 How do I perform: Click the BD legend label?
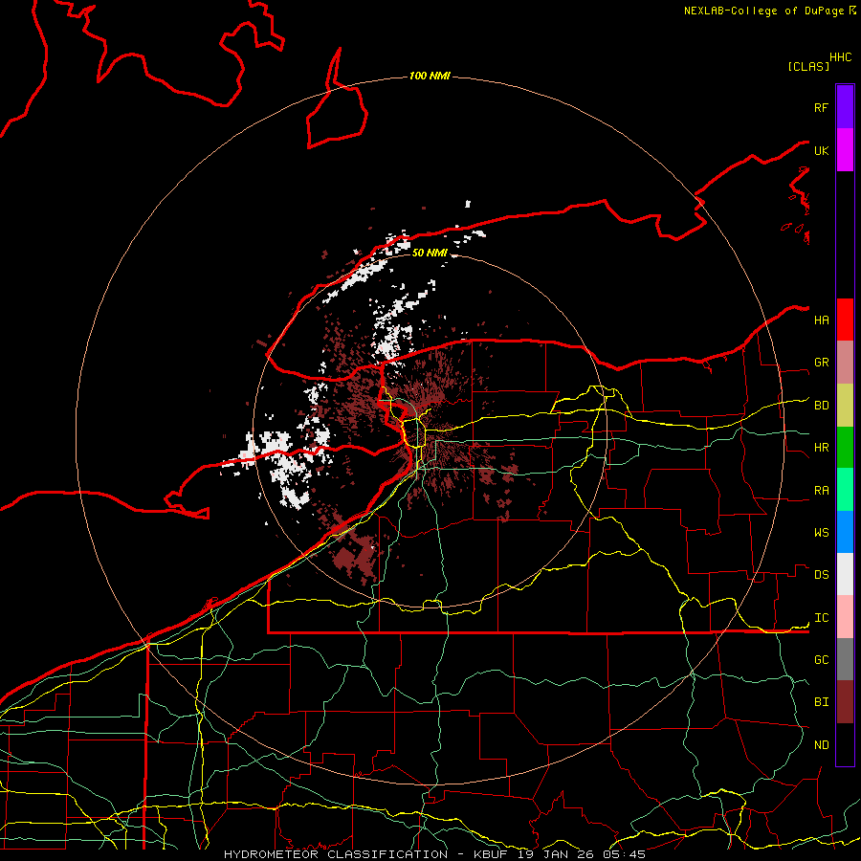(821, 406)
